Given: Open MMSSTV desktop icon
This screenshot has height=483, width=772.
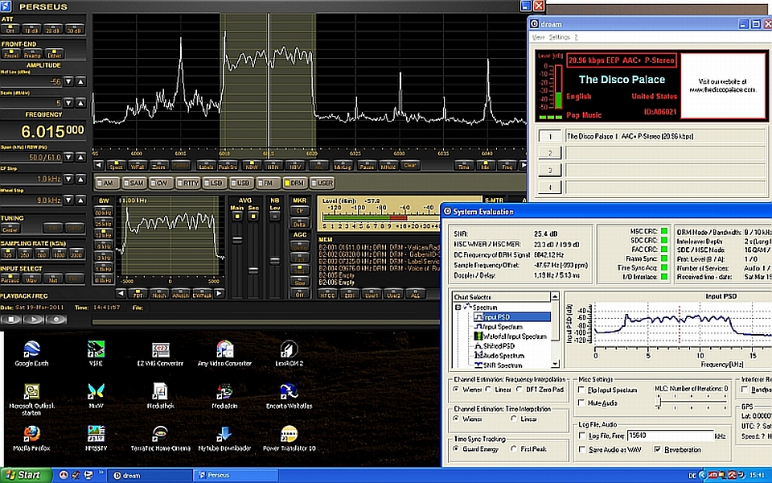Looking at the screenshot, I should (x=96, y=438).
